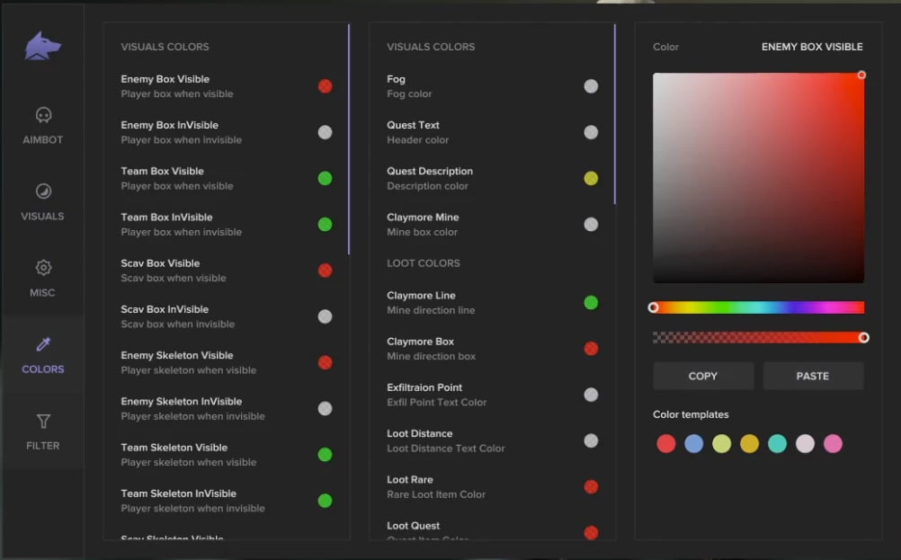The height and width of the screenshot is (560, 901).
Task: Pick the Quest Text color swatch
Action: pos(591,132)
